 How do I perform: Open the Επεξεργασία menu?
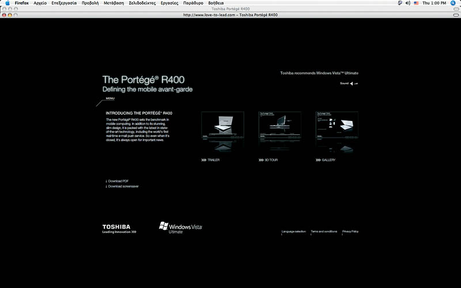click(64, 3)
